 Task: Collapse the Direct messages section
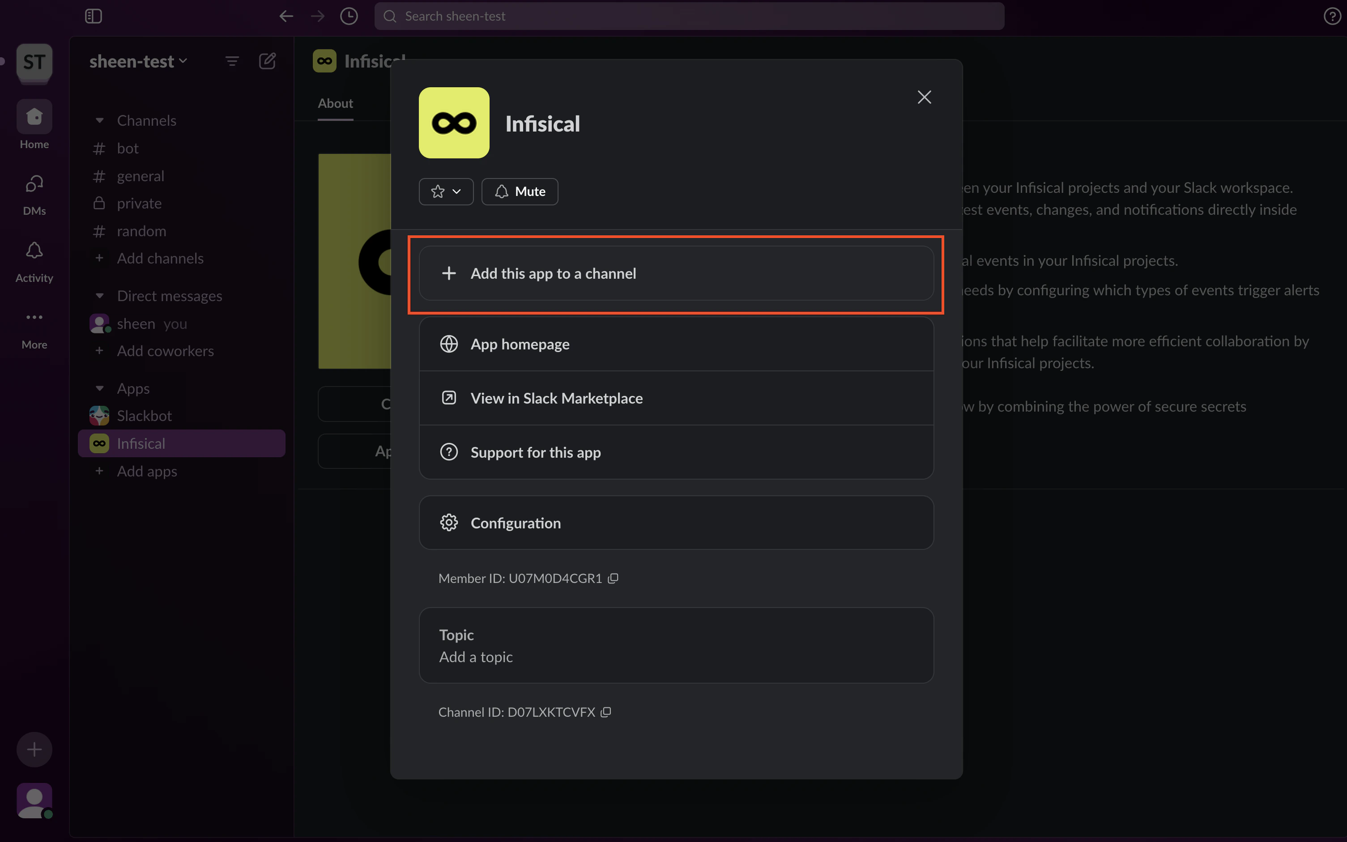click(x=100, y=296)
